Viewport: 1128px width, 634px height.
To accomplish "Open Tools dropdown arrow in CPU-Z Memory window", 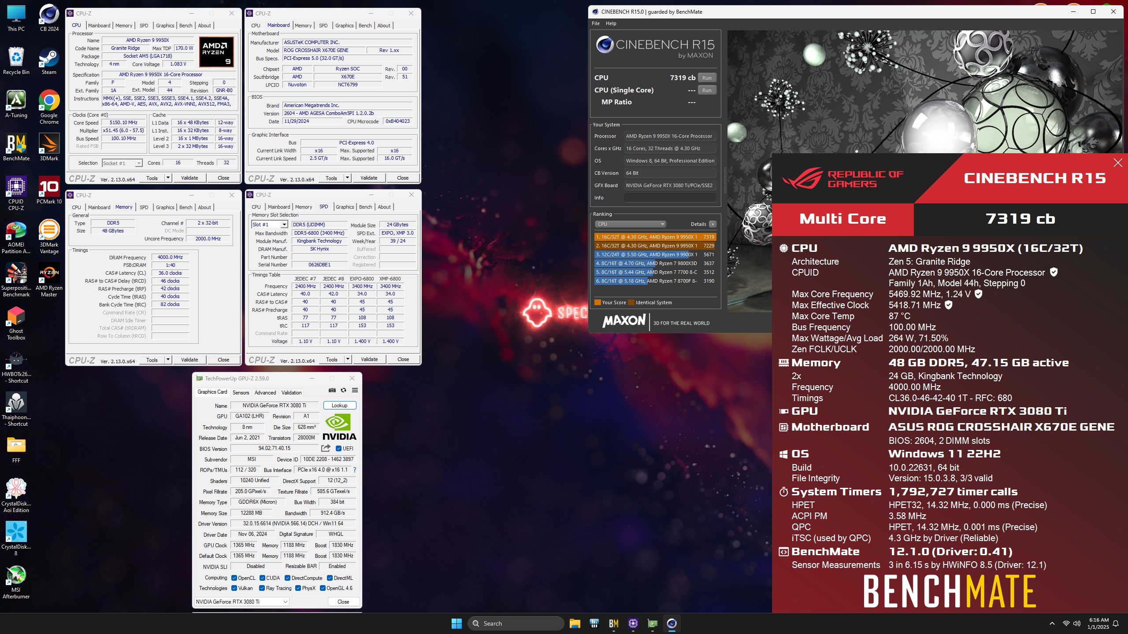I will click(168, 360).
